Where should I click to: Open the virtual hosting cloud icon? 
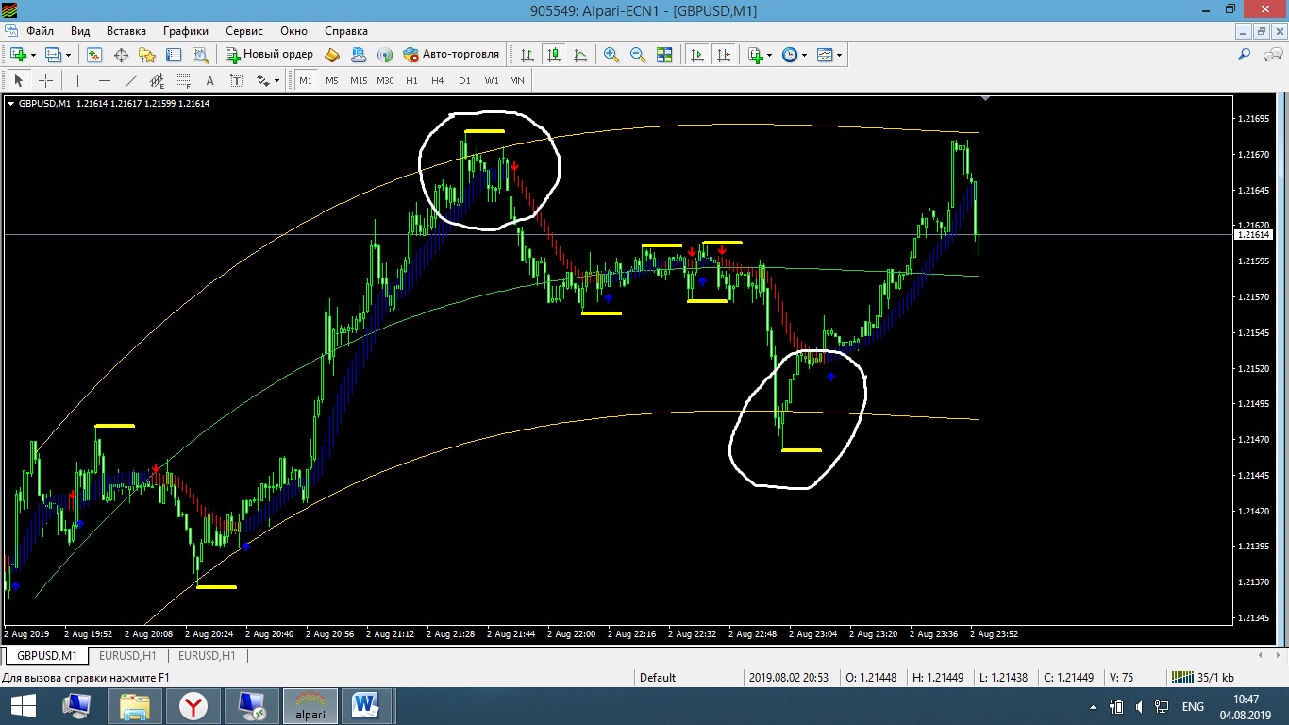point(359,55)
